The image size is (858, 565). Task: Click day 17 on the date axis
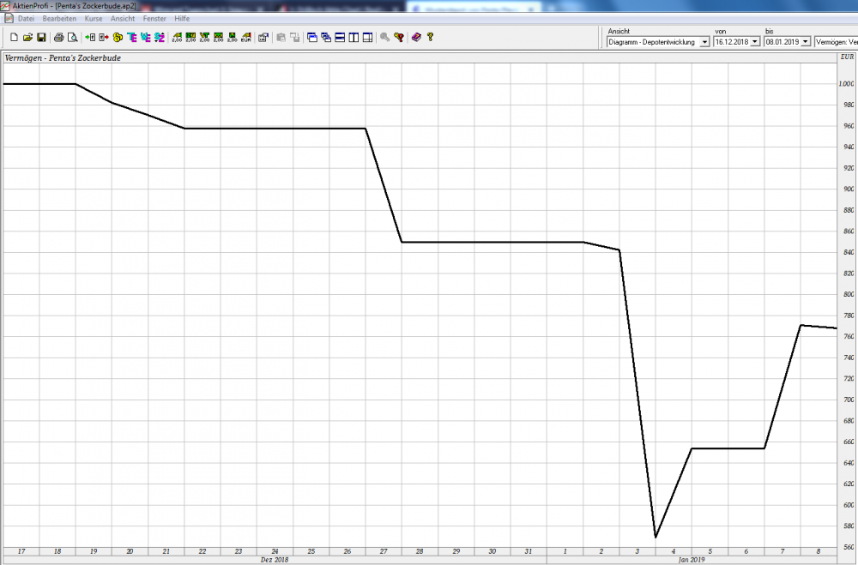click(21, 551)
